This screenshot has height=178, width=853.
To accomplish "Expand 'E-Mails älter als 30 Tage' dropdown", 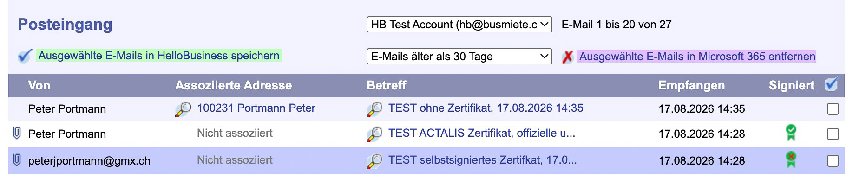I will (459, 57).
